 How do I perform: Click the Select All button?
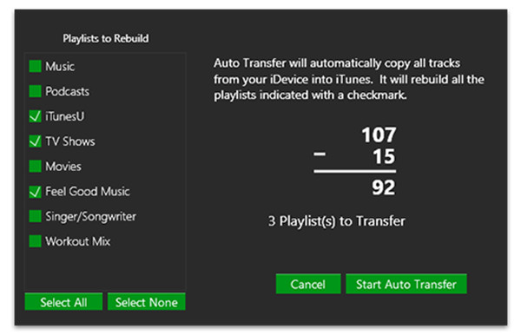coord(63,302)
